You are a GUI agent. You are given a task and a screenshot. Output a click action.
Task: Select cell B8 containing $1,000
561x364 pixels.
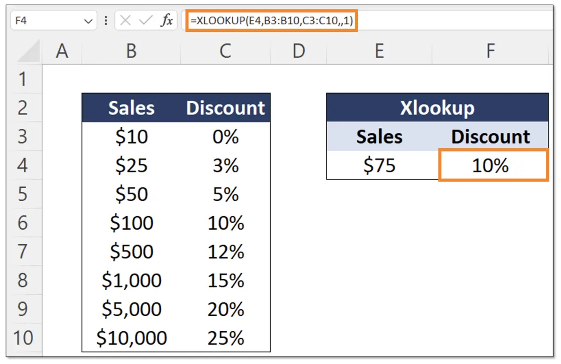(x=131, y=280)
